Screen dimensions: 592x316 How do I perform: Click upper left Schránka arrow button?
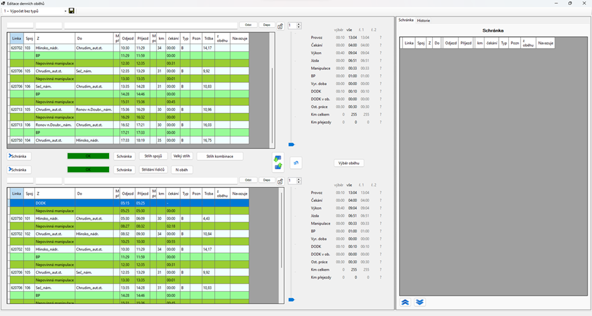19,156
